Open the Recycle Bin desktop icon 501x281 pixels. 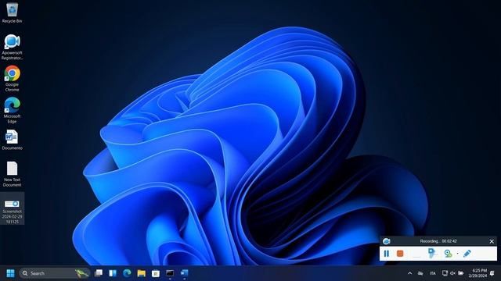point(13,12)
